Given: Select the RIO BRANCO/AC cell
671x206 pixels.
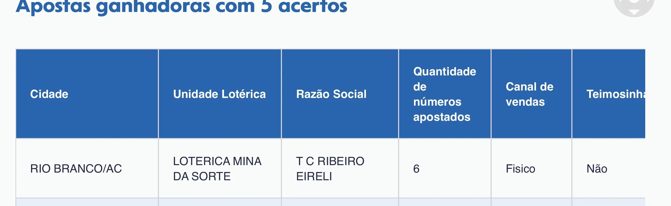Looking at the screenshot, I should tap(87, 168).
